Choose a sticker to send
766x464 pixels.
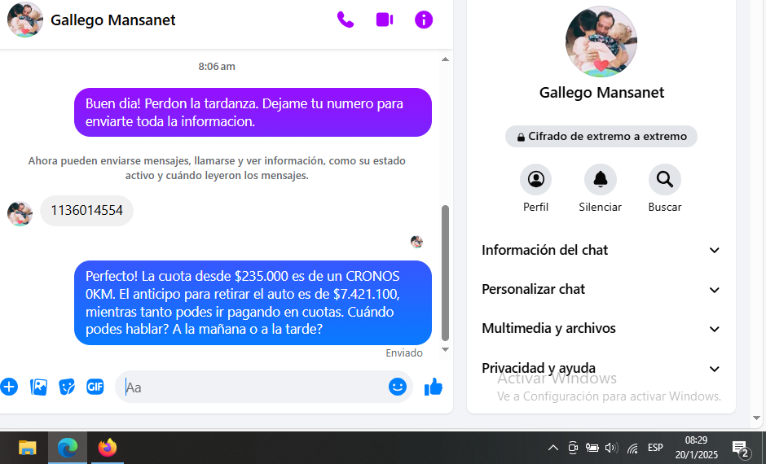tap(67, 387)
